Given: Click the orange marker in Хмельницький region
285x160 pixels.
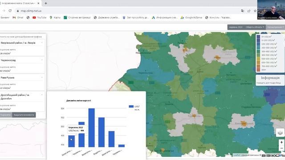Looking at the screenshot, I should click(x=244, y=124).
